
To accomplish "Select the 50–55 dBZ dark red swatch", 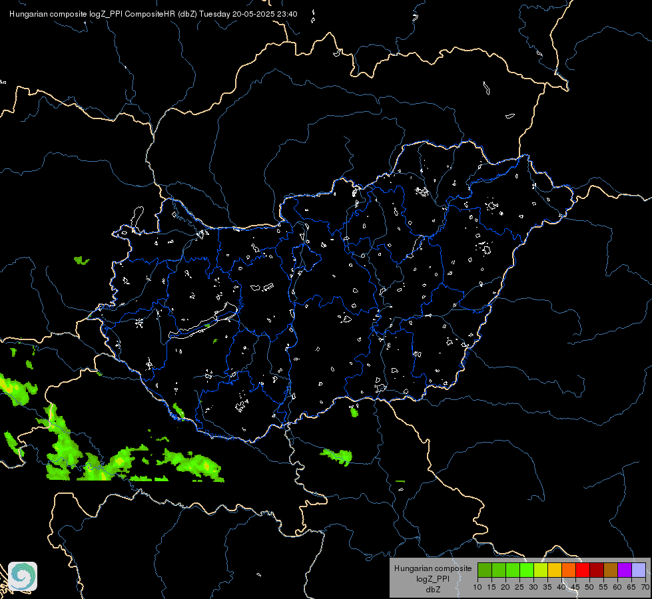I will (x=597, y=570).
